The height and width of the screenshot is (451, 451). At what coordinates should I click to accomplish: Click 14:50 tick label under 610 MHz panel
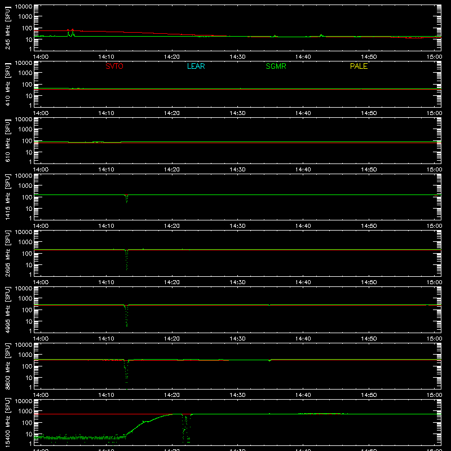point(369,170)
